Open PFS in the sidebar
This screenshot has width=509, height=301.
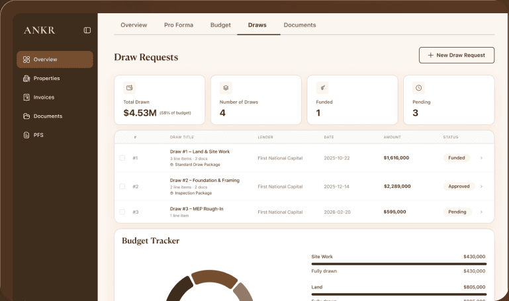54,135
